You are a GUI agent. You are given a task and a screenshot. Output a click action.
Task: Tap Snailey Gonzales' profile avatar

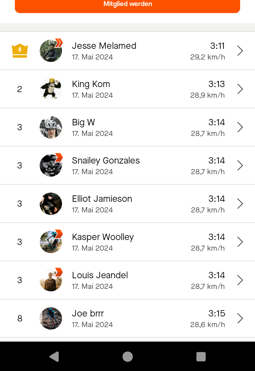[51, 165]
